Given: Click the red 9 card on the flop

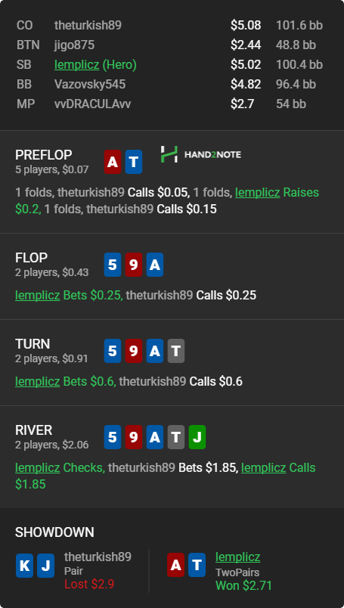Looking at the screenshot, I should point(134,265).
